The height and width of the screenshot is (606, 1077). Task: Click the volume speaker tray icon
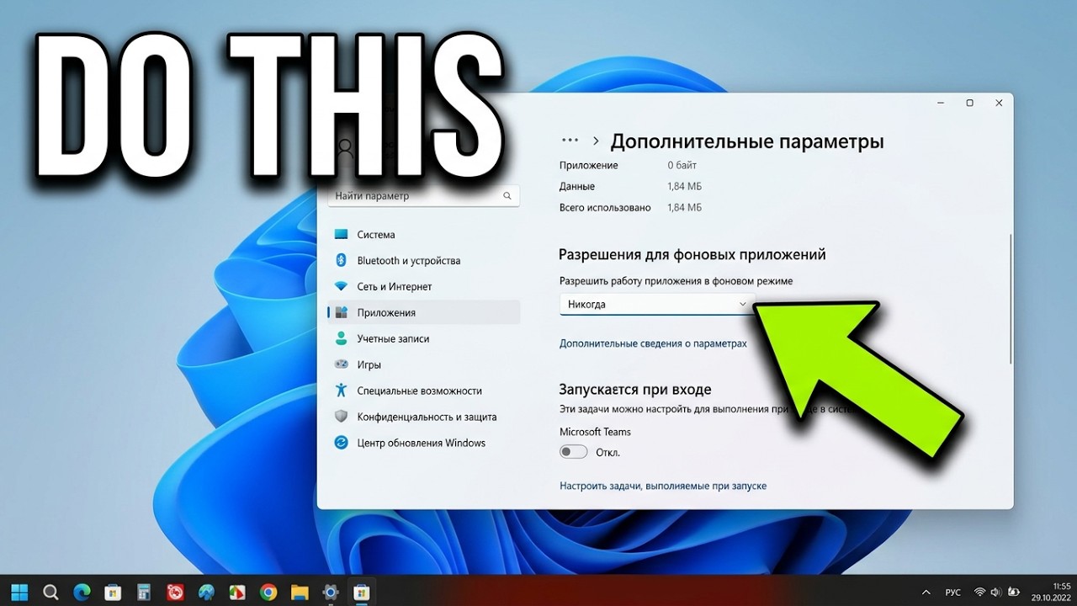(997, 593)
